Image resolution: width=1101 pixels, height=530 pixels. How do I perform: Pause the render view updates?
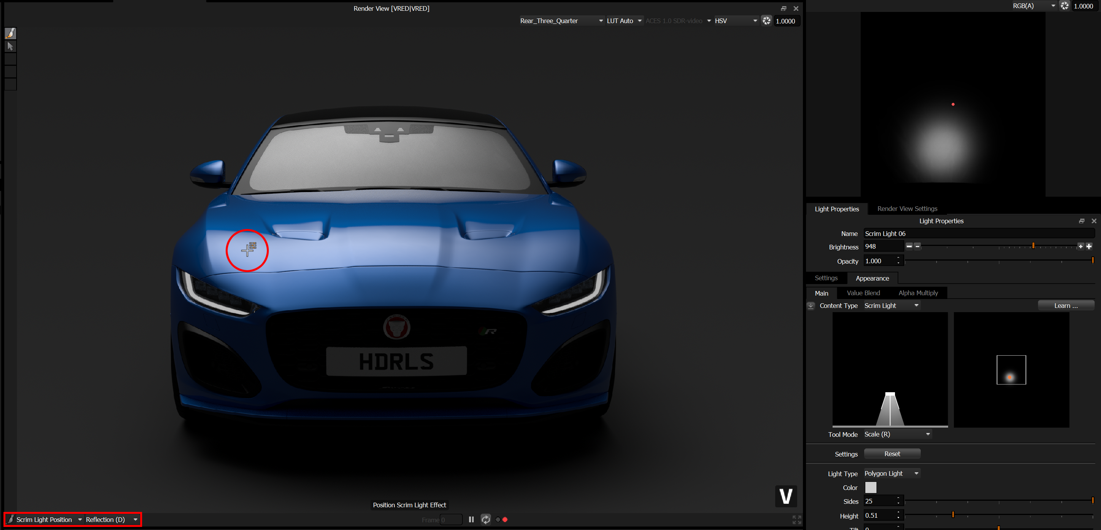point(471,519)
